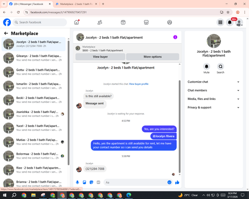The height and width of the screenshot is (199, 249).
Task: Open the Reels video icon
Action: tap(123, 22)
